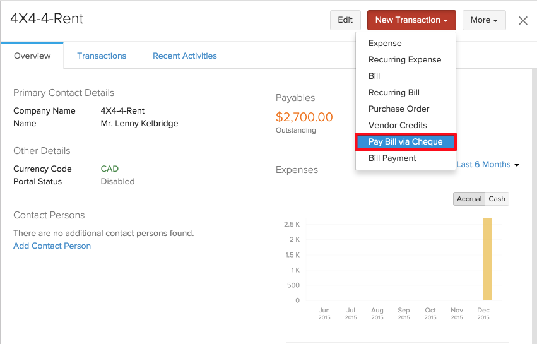Screen dimensions: 537x344
Task: Open the Last 6 Months period selector
Action: [487, 164]
